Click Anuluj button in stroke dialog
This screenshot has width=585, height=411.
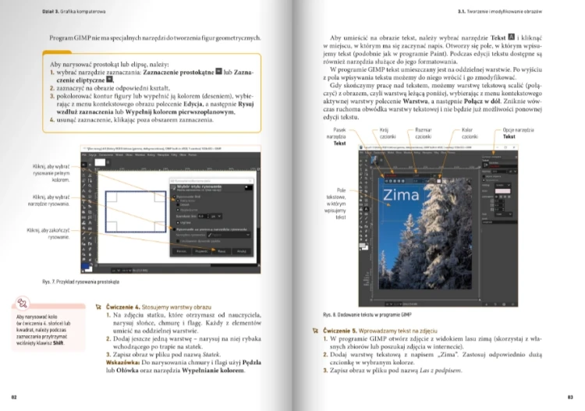coord(241,251)
